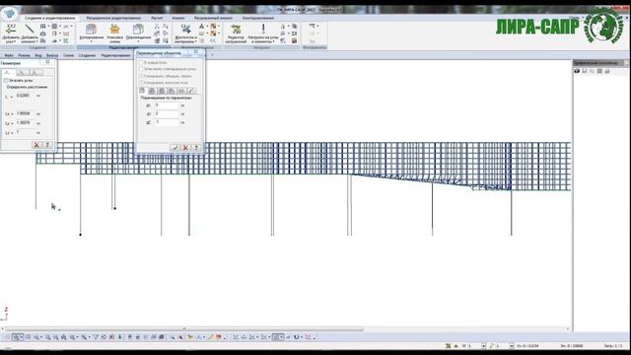Image resolution: width=631 pixels, height=355 pixels.
Task: Click the dZ input in Перемещение объектов
Action: tap(167, 122)
